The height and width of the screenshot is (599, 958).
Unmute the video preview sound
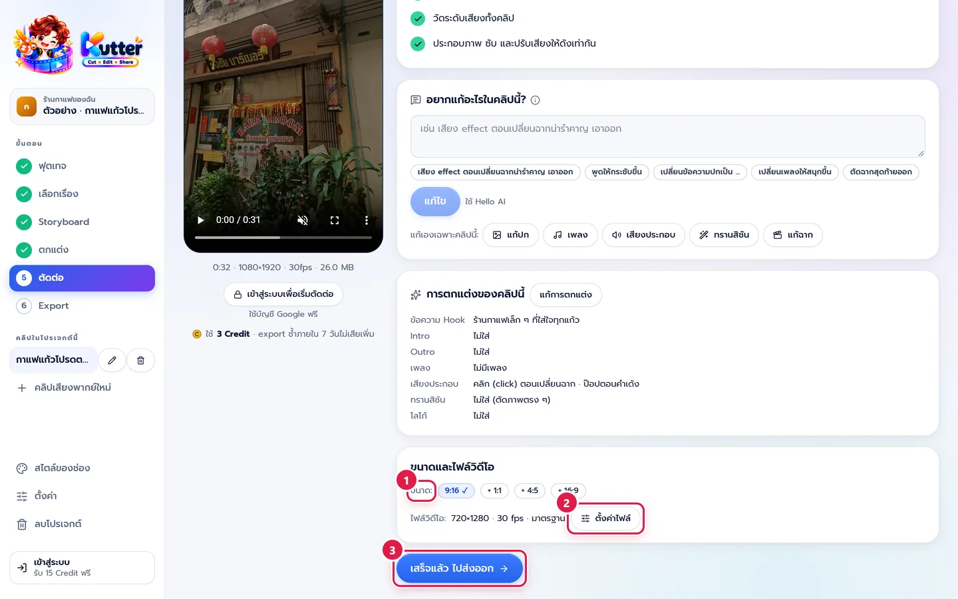[x=303, y=220]
